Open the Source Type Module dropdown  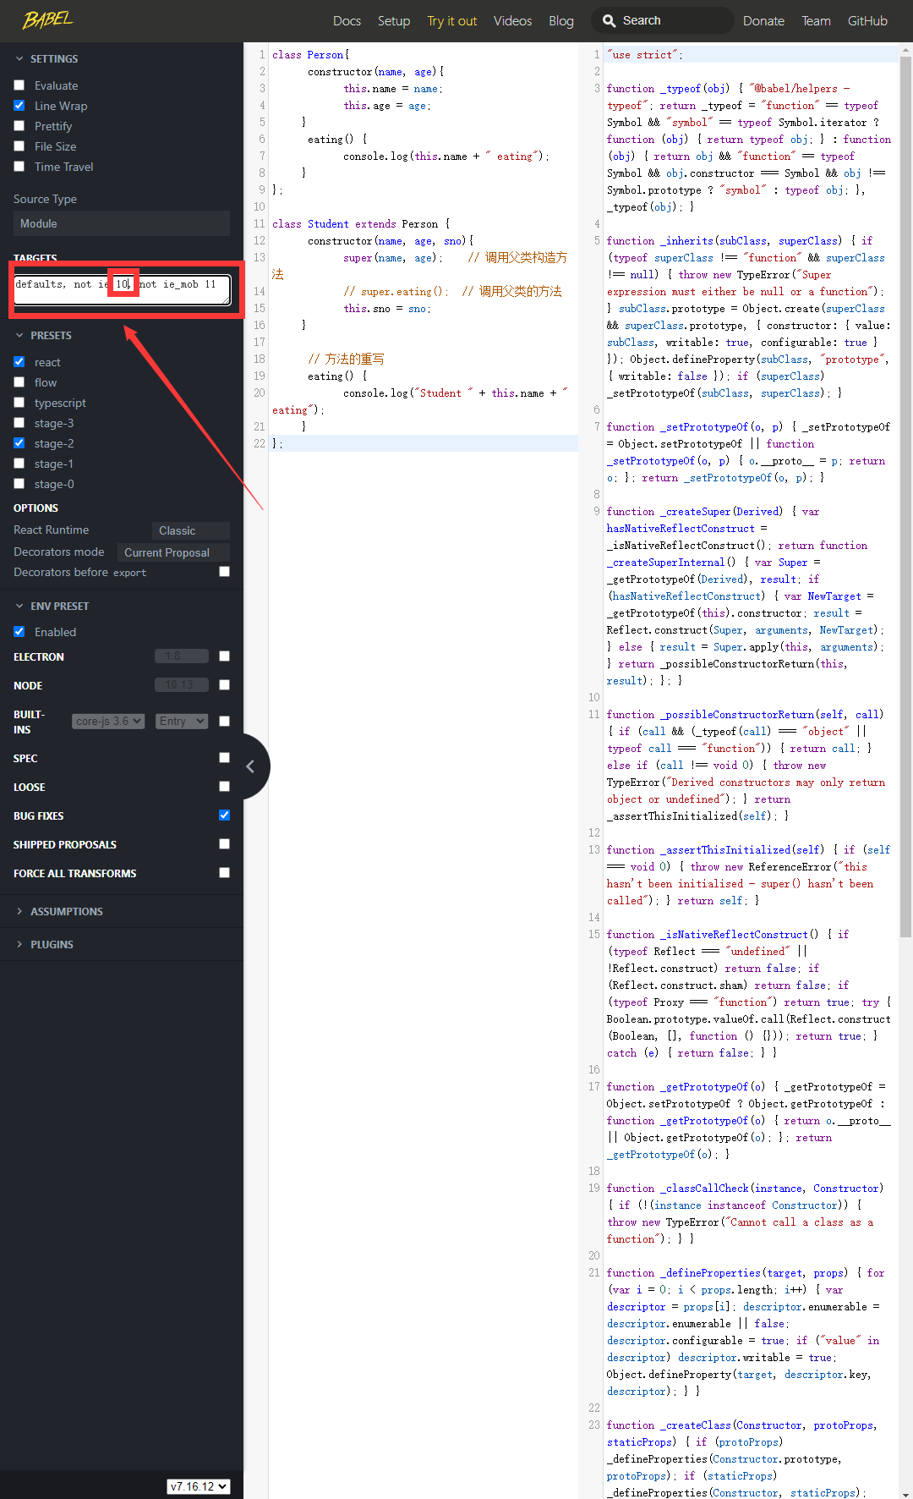click(x=122, y=223)
